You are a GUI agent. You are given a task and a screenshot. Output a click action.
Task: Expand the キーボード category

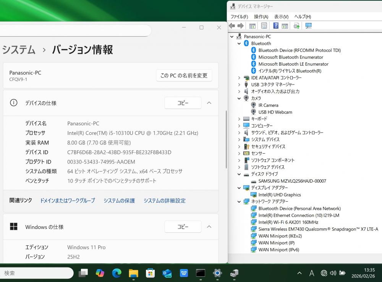(239, 119)
